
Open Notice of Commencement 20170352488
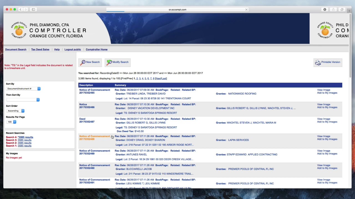(95, 138)
